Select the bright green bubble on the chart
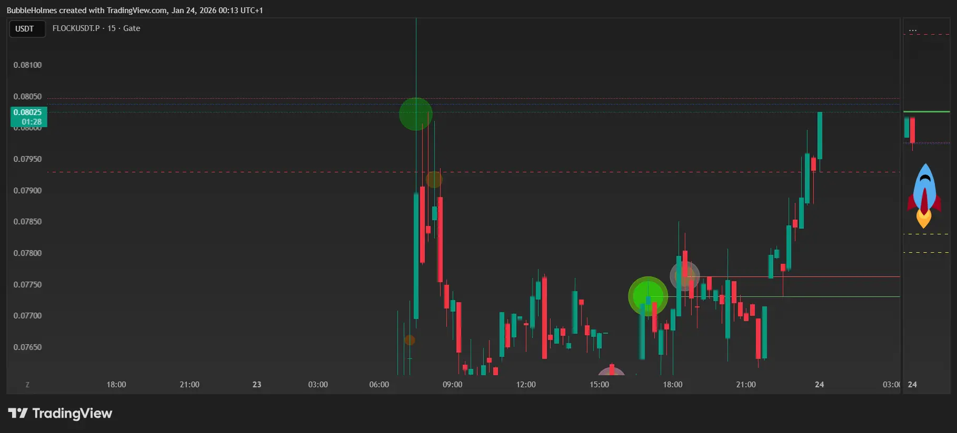This screenshot has width=957, height=433. 648,296
